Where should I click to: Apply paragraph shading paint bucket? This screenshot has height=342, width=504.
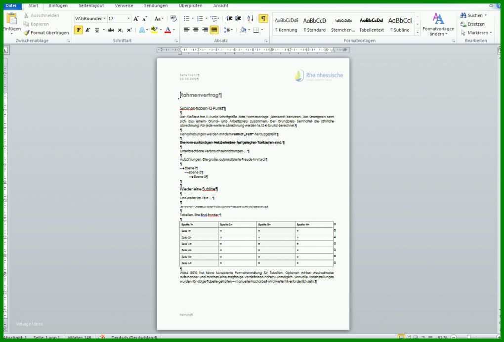point(243,30)
